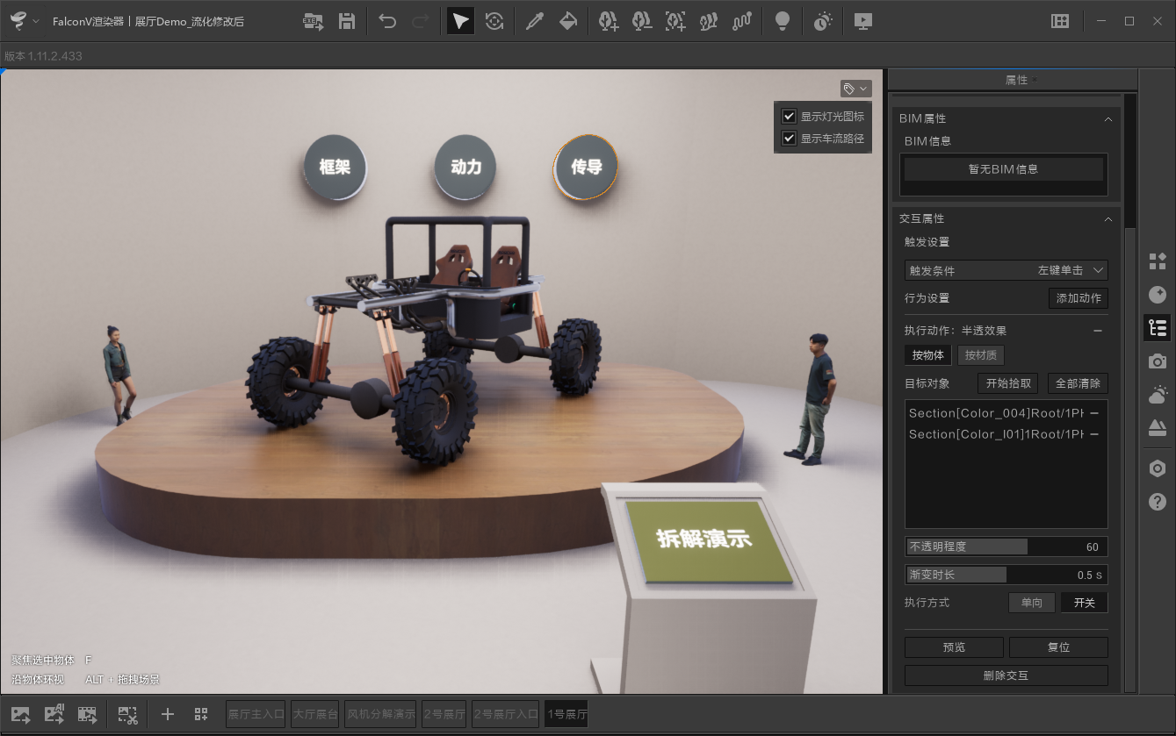1176x736 pixels.
Task: Open the camera panel in right sidebar
Action: tap(1158, 361)
